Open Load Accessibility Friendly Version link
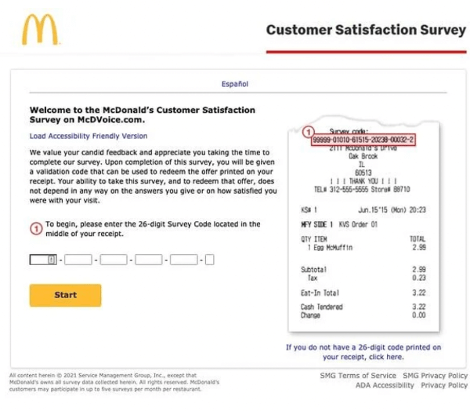Image resolution: width=470 pixels, height=411 pixels. (x=89, y=136)
